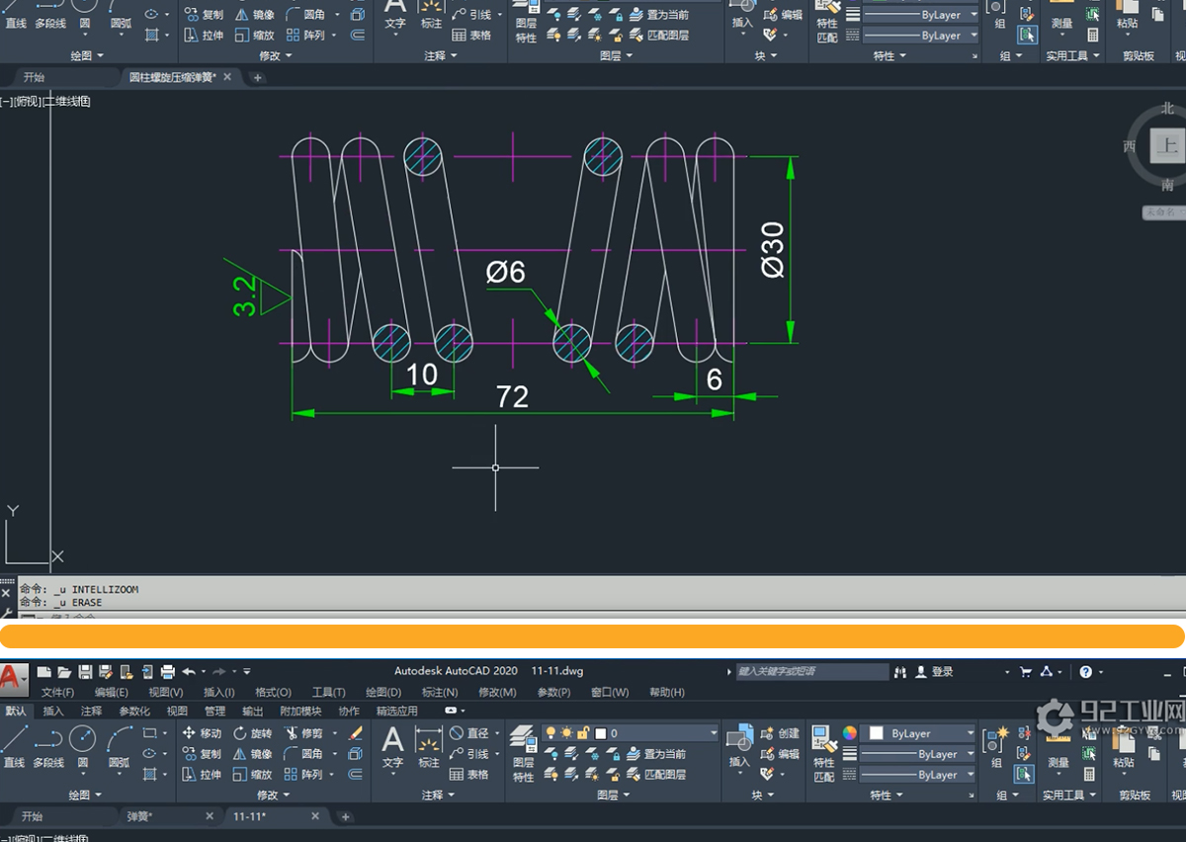The image size is (1186, 842).
Task: Toggle group selection in the 11-11.dwg window's 组 panel
Action: (x=1025, y=774)
